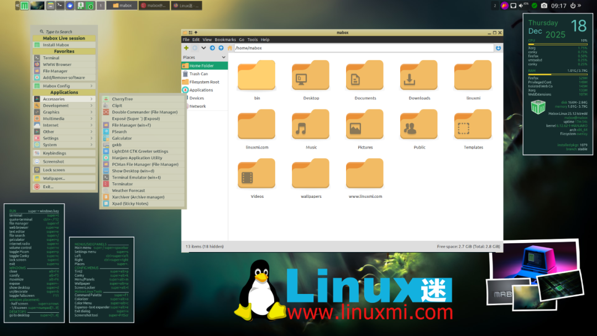Open the Tools menu
Viewport: 597px width, 336px height.
pyautogui.click(x=253, y=40)
